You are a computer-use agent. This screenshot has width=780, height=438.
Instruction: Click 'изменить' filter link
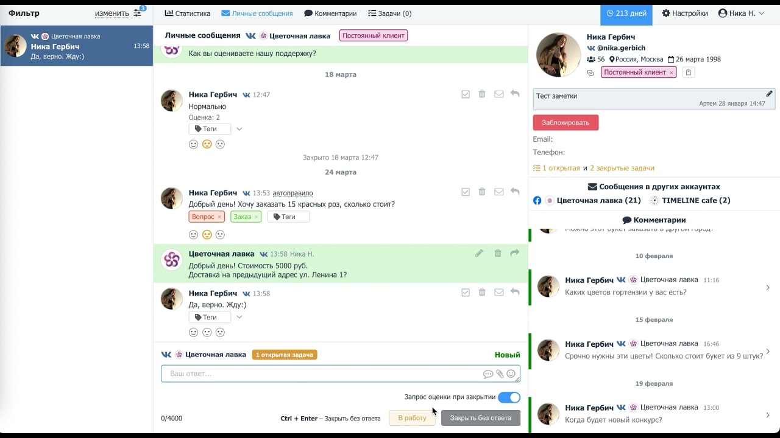click(x=112, y=13)
